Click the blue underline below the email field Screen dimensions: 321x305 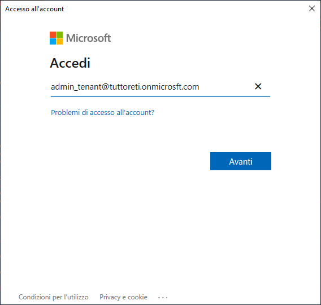pos(160,96)
